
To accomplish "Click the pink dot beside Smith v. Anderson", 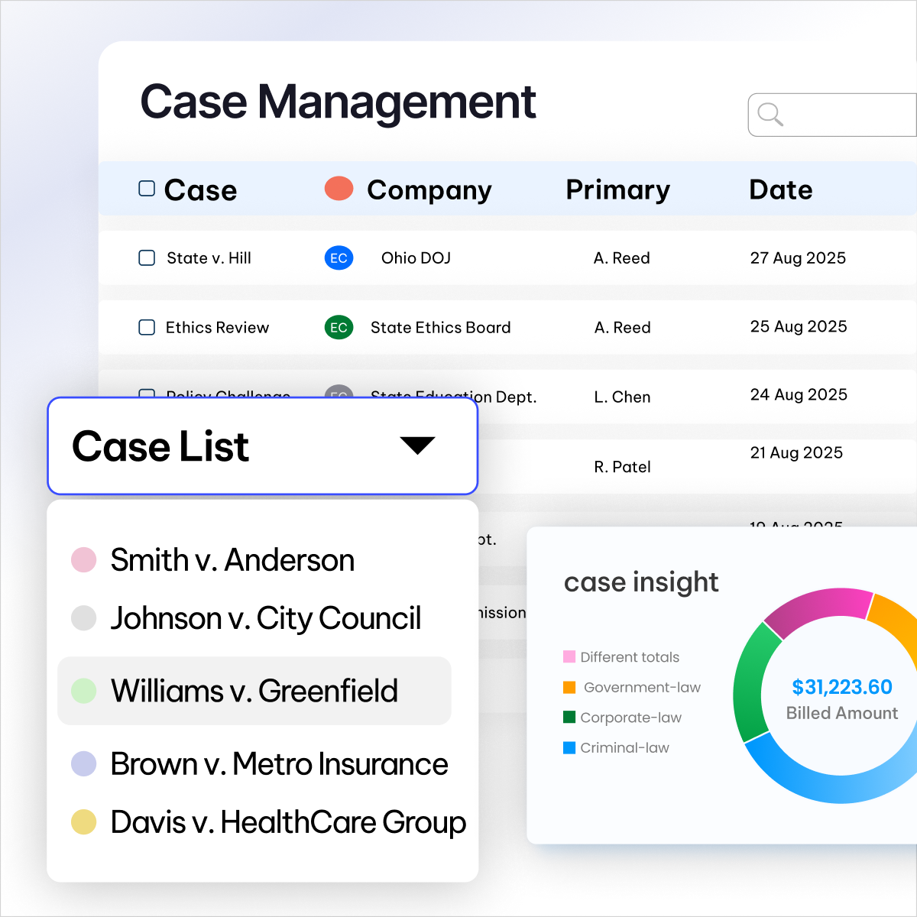I will pos(83,559).
